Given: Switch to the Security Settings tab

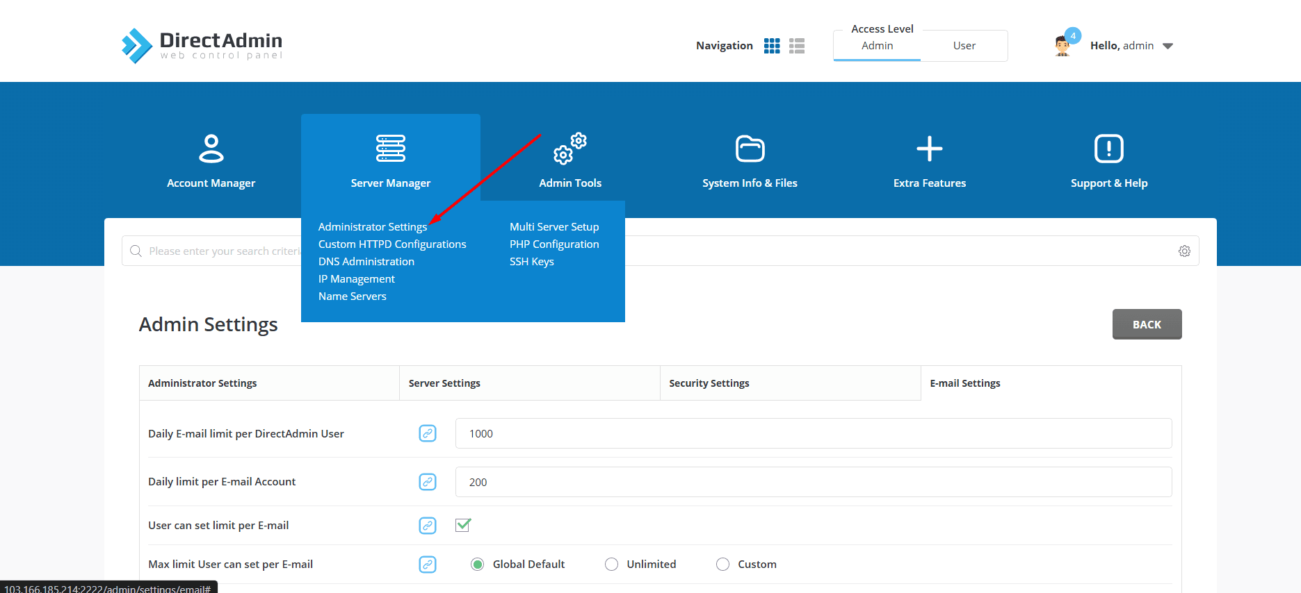Looking at the screenshot, I should pyautogui.click(x=709, y=383).
